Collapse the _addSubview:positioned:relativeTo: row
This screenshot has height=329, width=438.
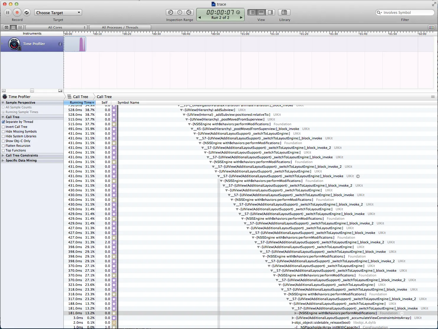(184, 115)
